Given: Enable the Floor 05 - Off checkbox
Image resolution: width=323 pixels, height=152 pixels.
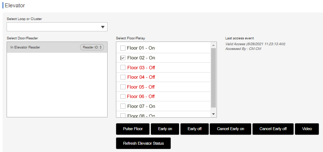Looking at the screenshot, I should (x=123, y=87).
